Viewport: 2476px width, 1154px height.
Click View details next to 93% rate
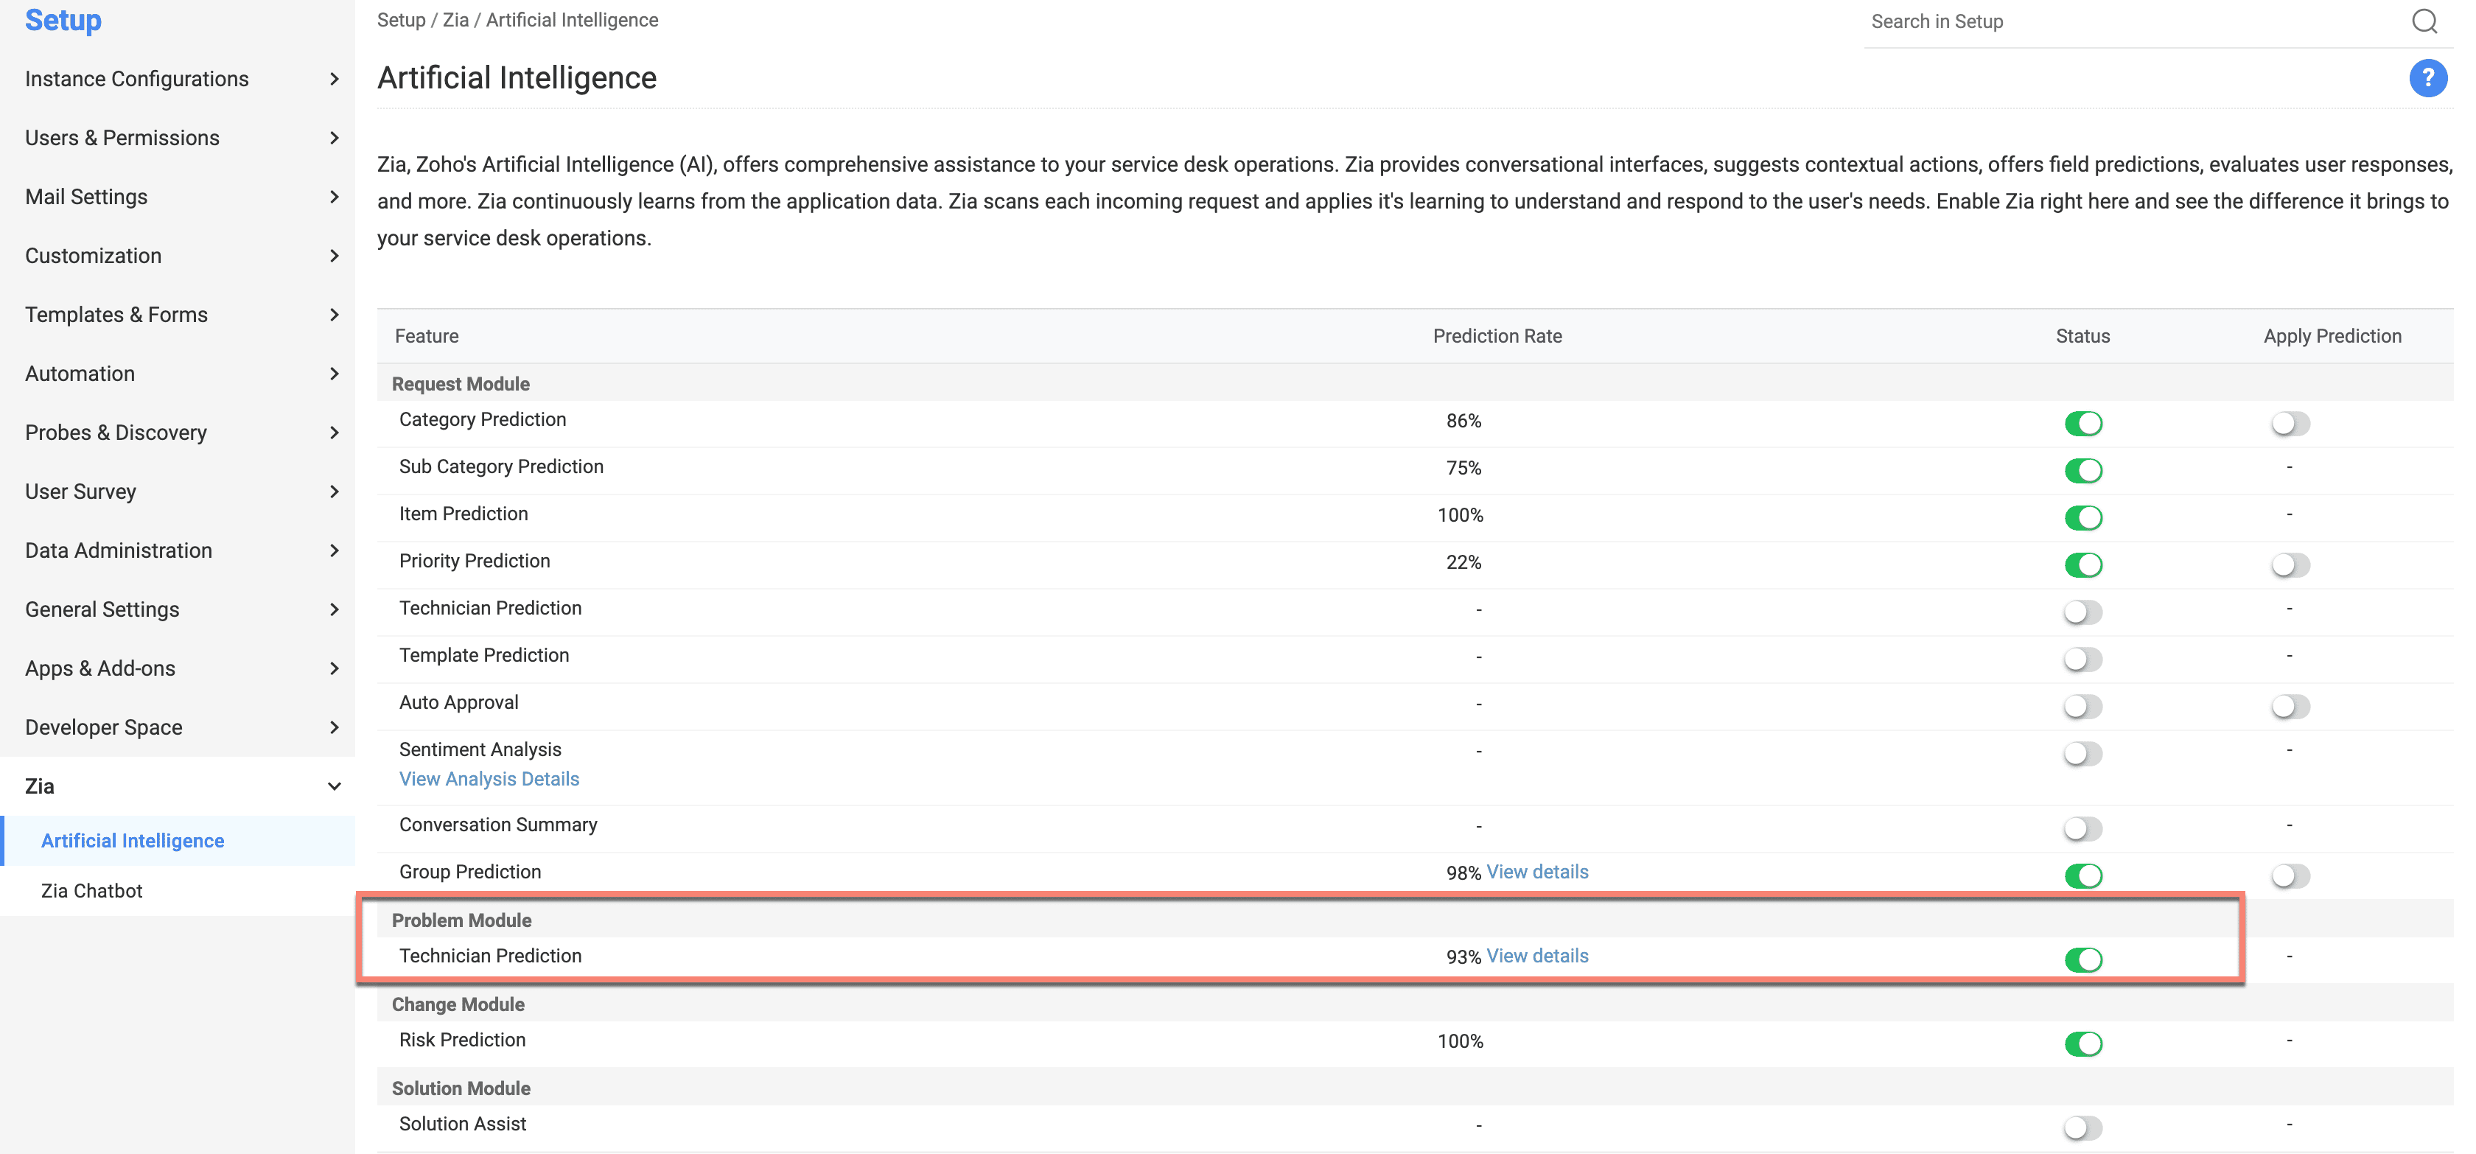tap(1537, 956)
